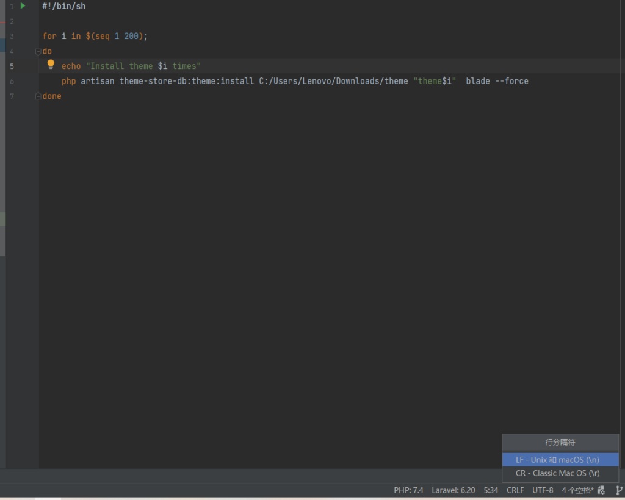Screen dimensions: 625x500
Task: Run the script with the green arrow
Action: click(x=23, y=6)
